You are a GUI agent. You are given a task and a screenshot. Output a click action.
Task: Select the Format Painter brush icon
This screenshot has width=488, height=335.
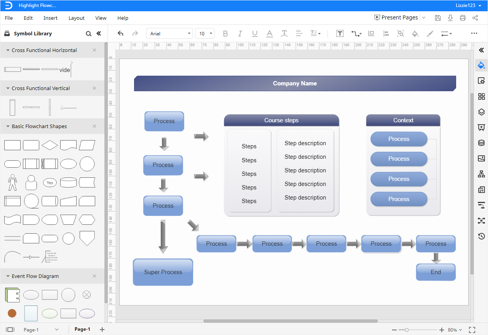pyautogui.click(x=430, y=33)
